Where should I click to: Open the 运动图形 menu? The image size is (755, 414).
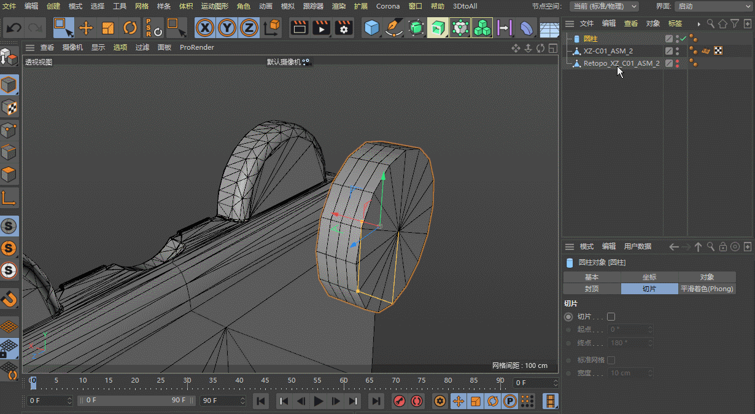[x=214, y=6]
